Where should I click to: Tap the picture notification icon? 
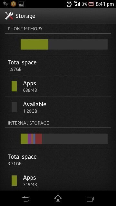(21, 4)
